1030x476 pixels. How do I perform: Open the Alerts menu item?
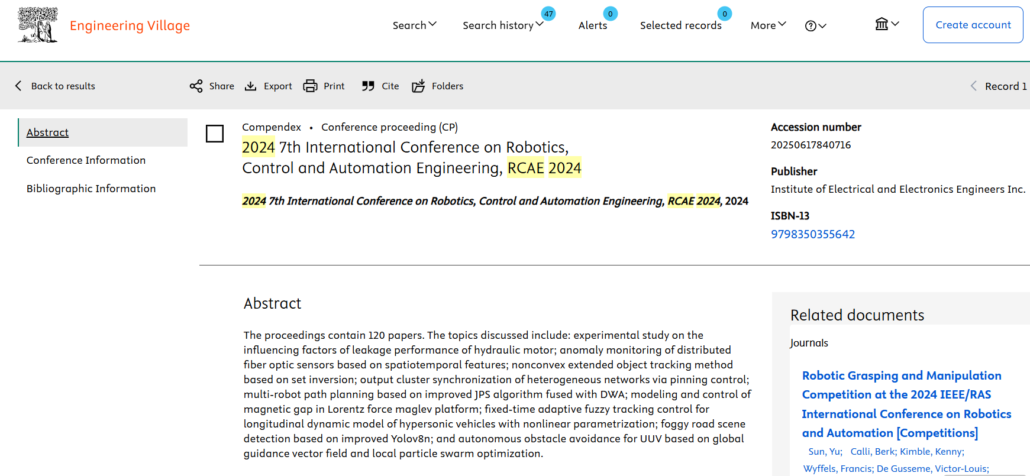pyautogui.click(x=593, y=25)
